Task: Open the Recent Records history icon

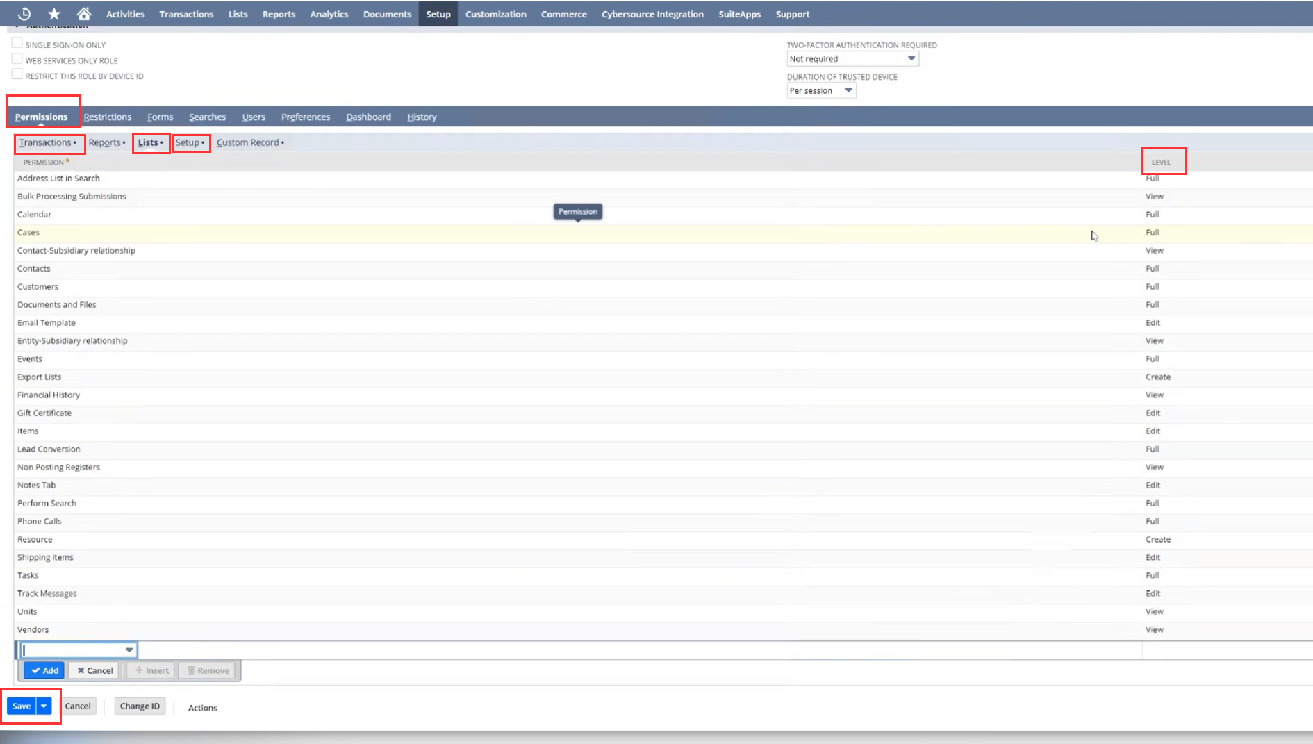Action: click(24, 14)
